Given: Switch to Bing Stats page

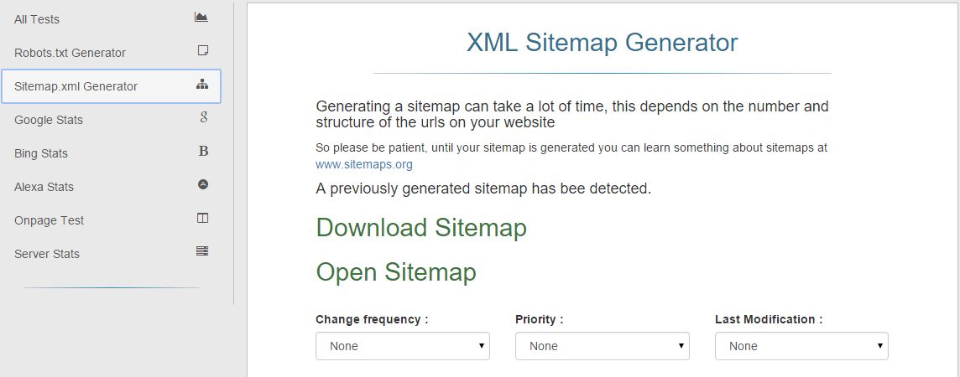Looking at the screenshot, I should [41, 153].
